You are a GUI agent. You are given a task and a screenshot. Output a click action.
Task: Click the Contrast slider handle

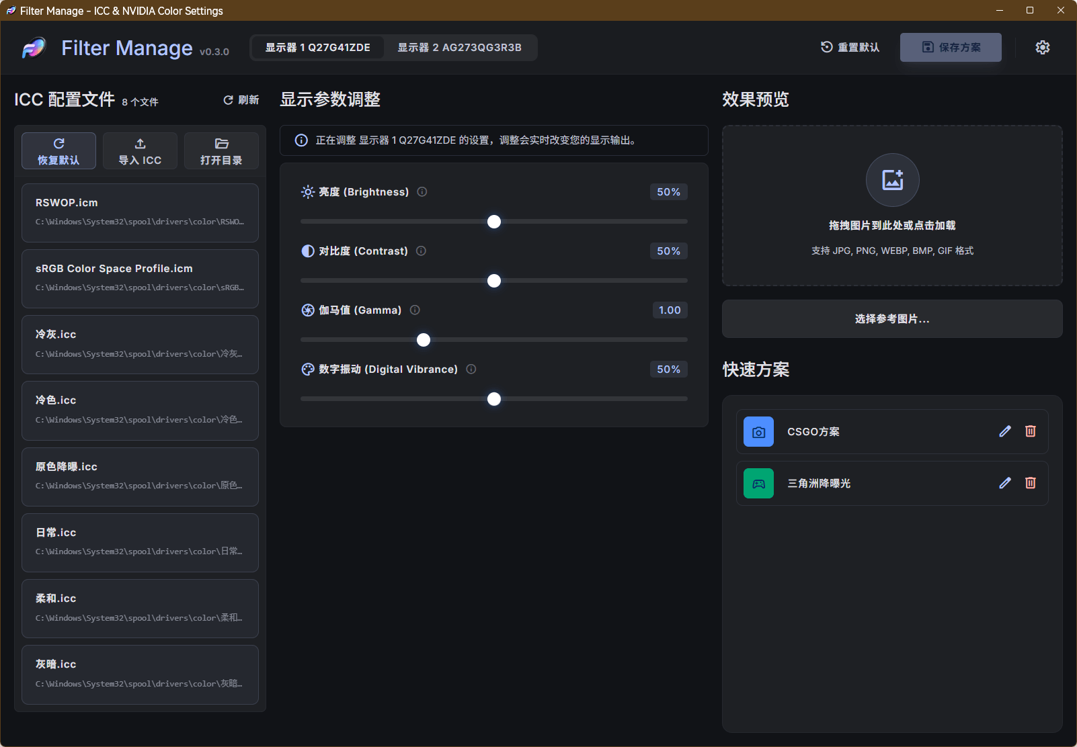click(x=494, y=281)
